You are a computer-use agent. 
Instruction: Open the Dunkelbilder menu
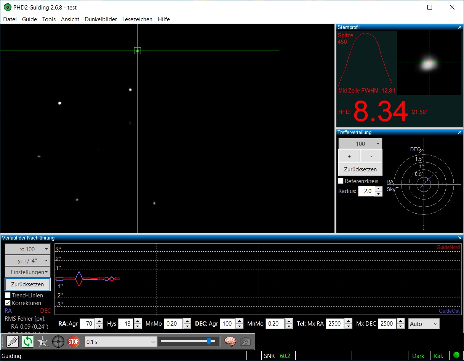point(101,19)
